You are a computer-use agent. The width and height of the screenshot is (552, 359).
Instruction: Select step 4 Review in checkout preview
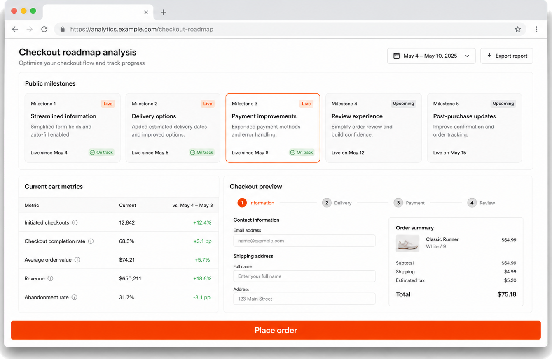point(481,203)
